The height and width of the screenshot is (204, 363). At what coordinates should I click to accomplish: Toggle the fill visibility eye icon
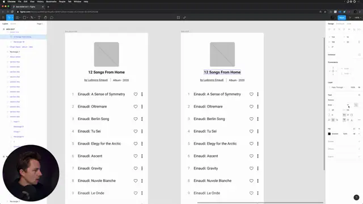[x=354, y=134]
